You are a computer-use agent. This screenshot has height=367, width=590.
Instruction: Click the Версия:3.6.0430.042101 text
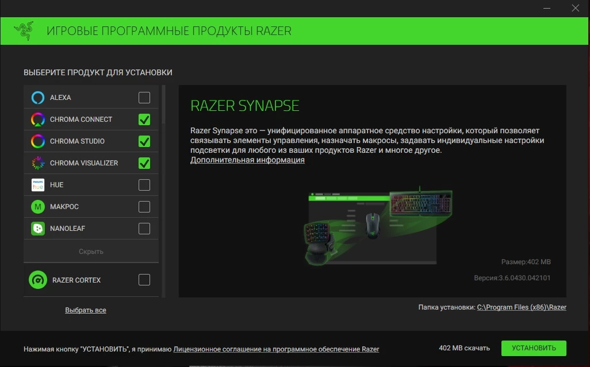(512, 278)
